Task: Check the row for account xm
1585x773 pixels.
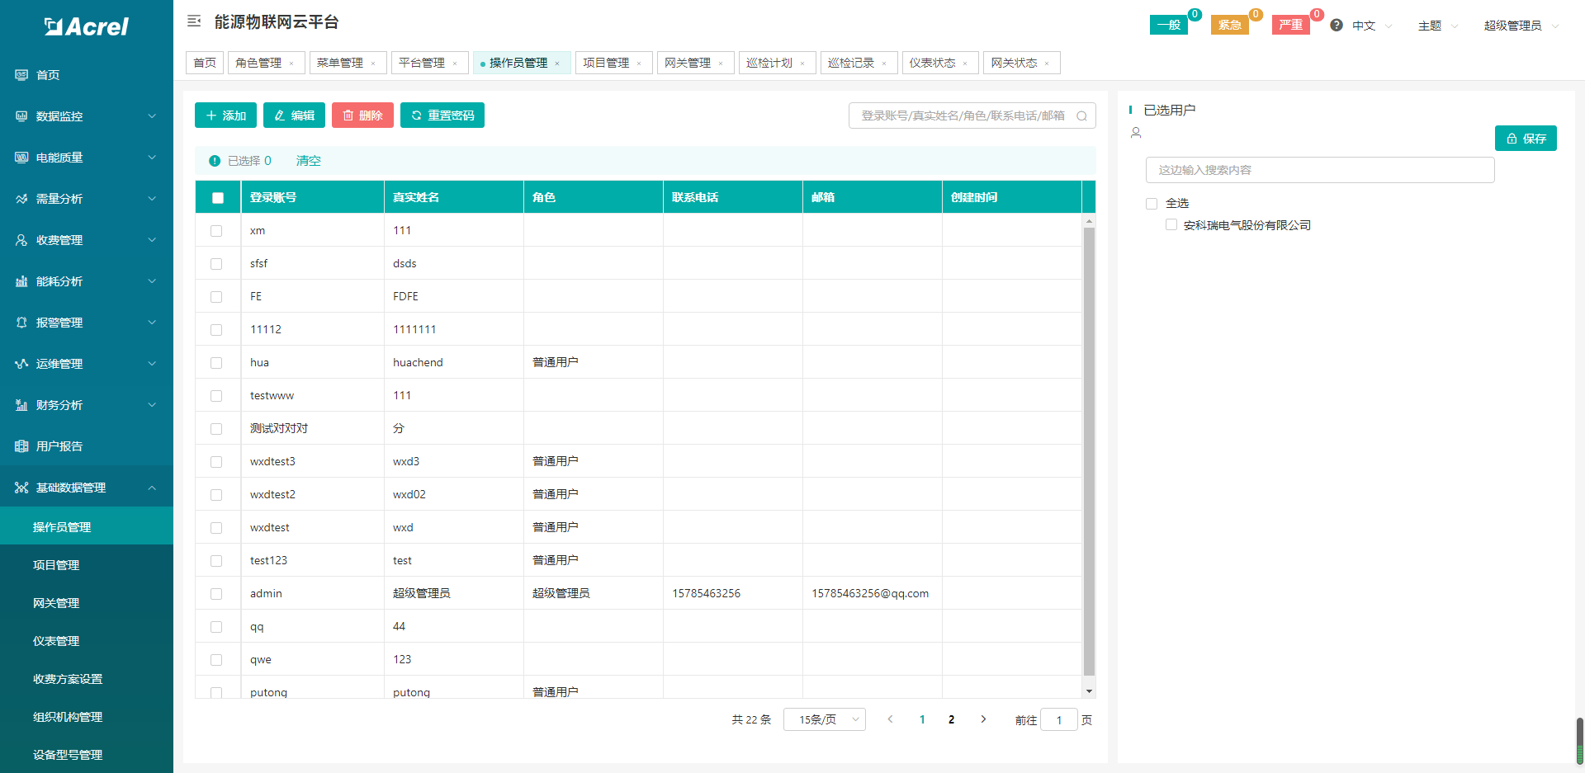Action: coord(216,231)
